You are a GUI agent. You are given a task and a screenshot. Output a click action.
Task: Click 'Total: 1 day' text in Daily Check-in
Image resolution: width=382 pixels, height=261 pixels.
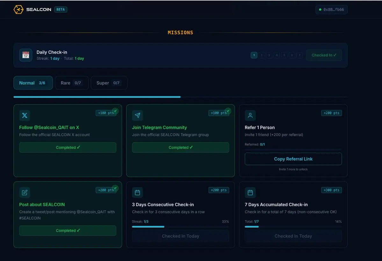point(74,58)
